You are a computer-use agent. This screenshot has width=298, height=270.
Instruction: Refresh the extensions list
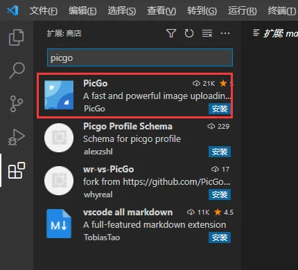coord(189,33)
